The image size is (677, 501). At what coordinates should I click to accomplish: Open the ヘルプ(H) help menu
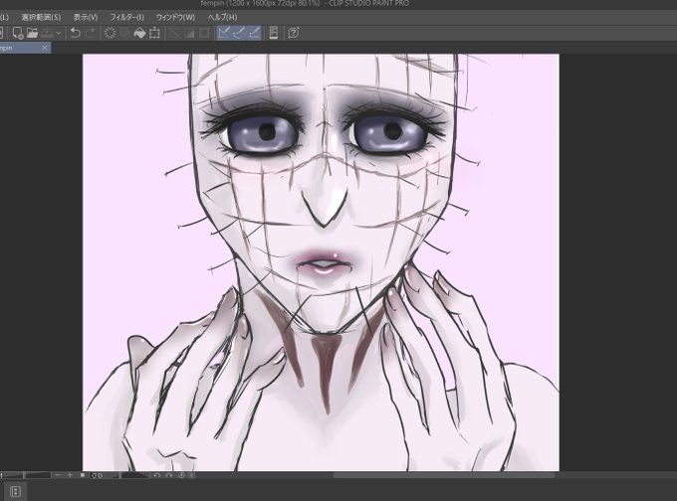tap(222, 17)
